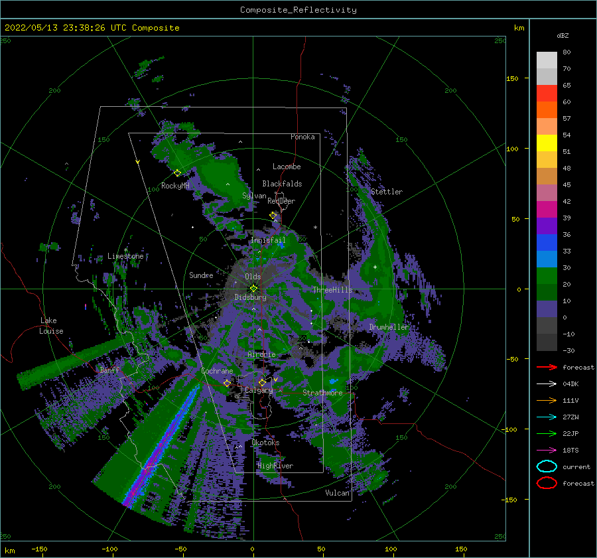Image resolution: width=597 pixels, height=558 pixels.
Task: Click the Lake Louise label
Action: tap(51, 326)
